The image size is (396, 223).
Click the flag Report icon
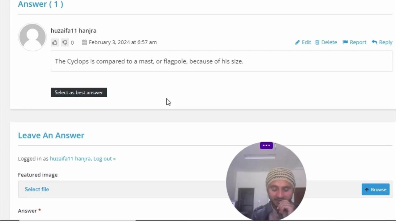tap(345, 42)
